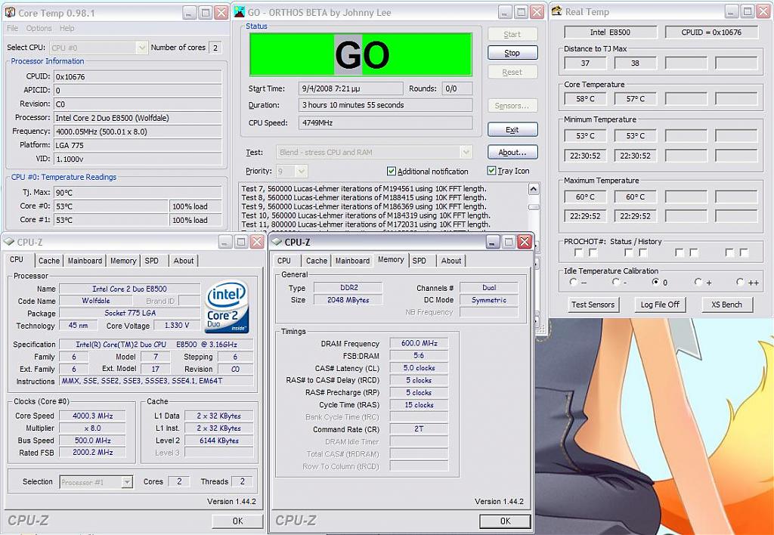
Task: Open the Processor Selection dropdown in CPU-Z
Action: click(127, 482)
